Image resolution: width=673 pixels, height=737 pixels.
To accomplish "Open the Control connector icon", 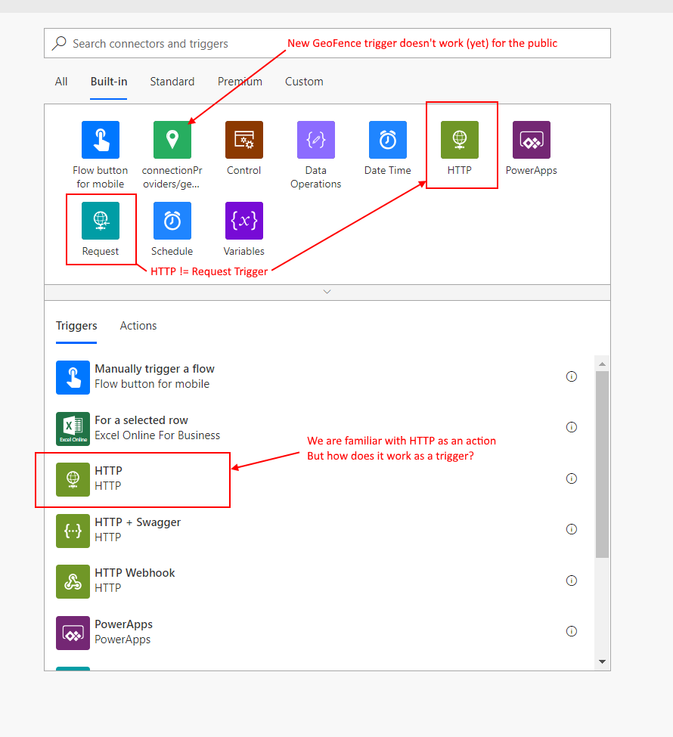I will click(244, 140).
